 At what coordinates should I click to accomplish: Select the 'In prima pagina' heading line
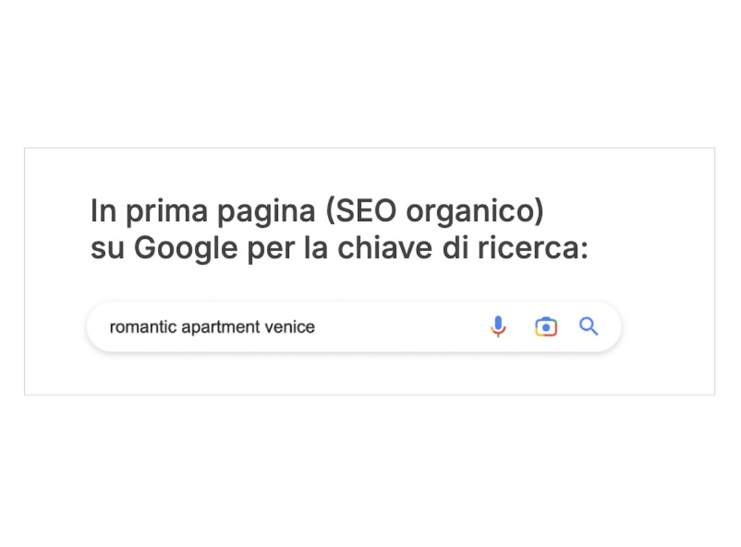pos(317,211)
